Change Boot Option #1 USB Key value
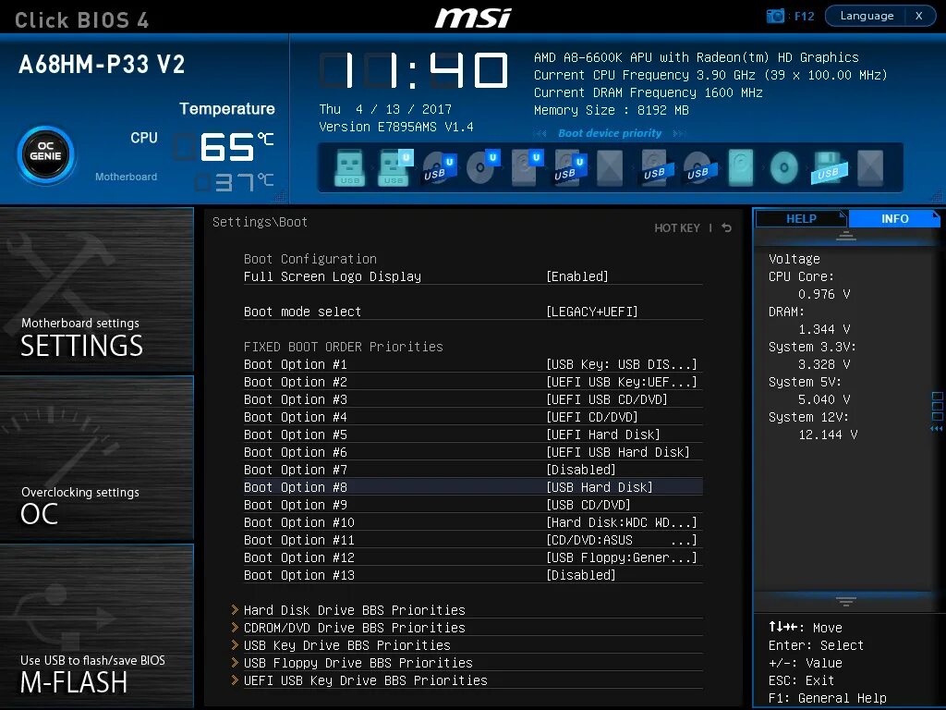 [622, 364]
